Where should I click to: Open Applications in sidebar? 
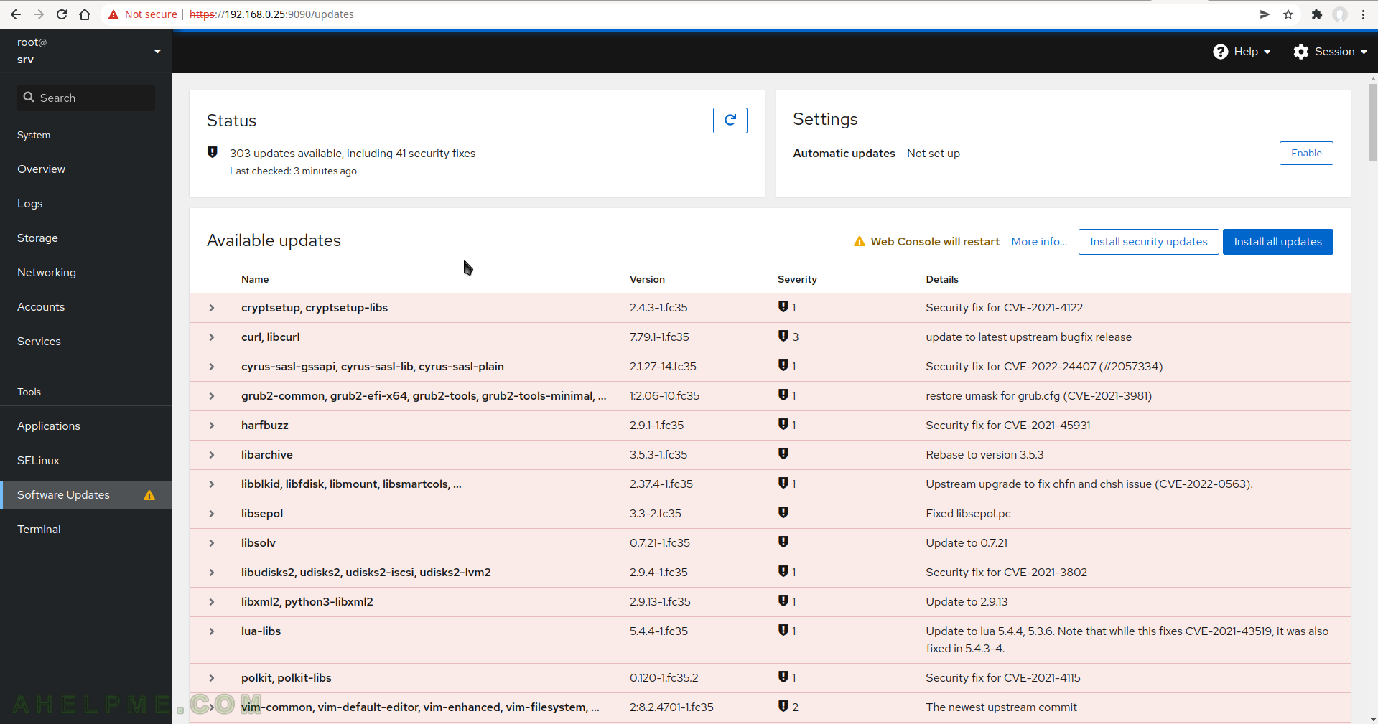(86, 426)
